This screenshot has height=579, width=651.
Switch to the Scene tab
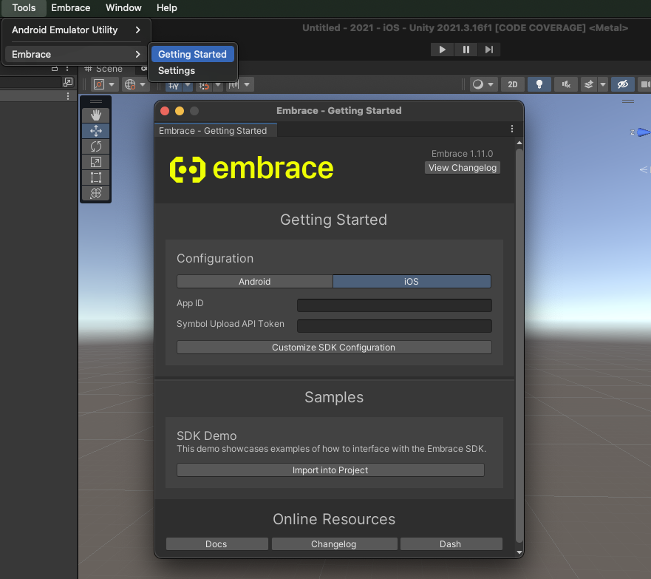click(x=104, y=69)
